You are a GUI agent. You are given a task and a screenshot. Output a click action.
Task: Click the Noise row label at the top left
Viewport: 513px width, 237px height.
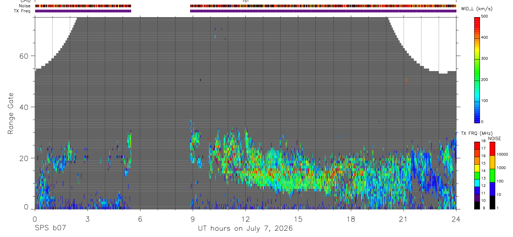click(x=25, y=6)
